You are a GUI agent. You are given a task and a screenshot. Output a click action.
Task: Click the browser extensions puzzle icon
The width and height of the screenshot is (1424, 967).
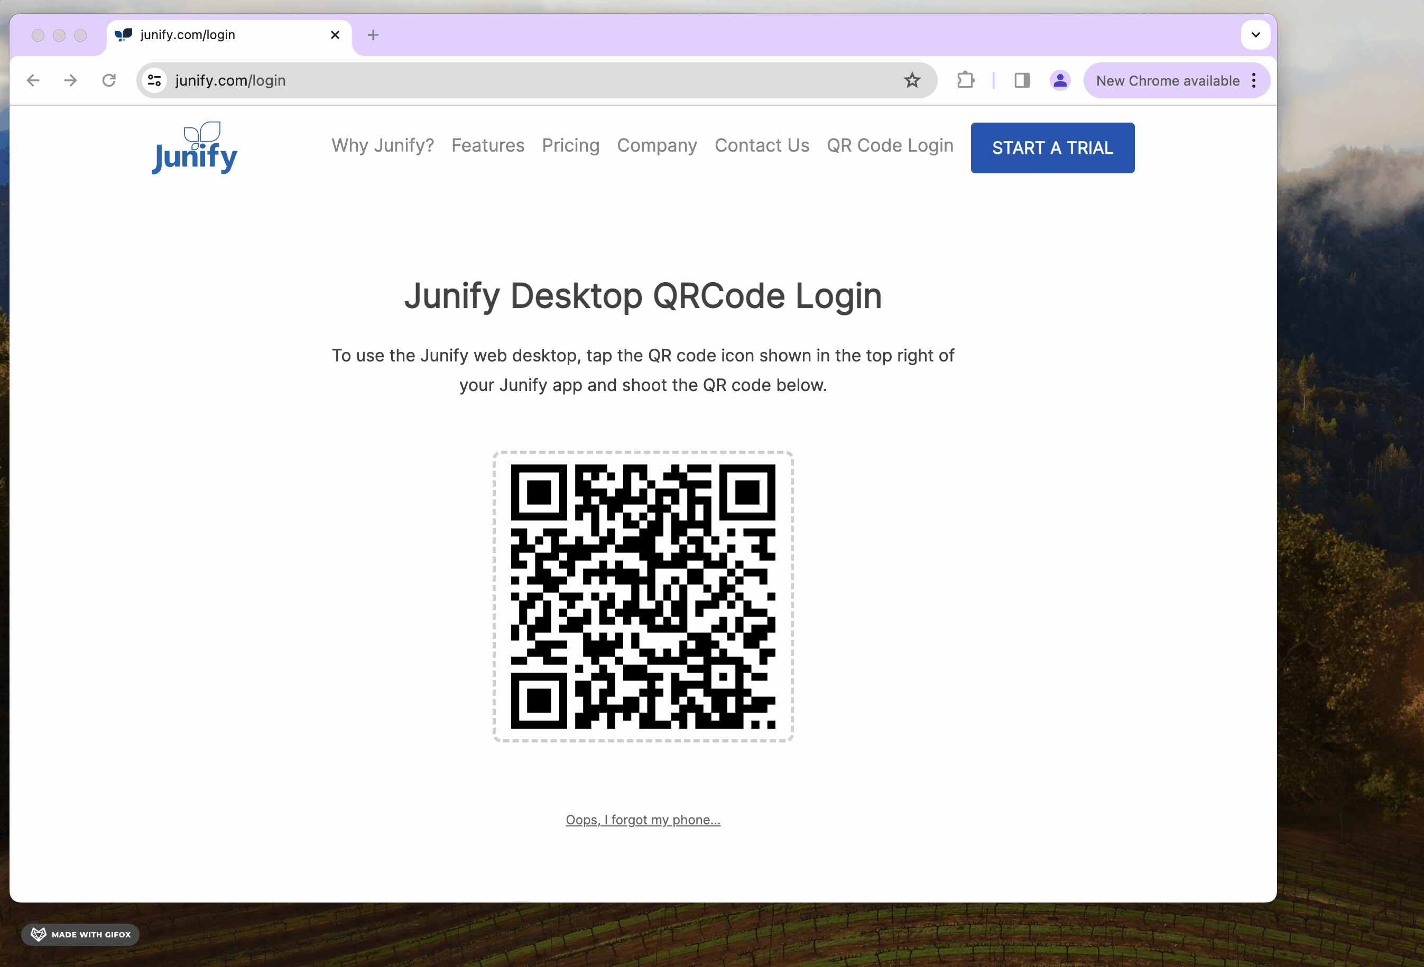[966, 80]
